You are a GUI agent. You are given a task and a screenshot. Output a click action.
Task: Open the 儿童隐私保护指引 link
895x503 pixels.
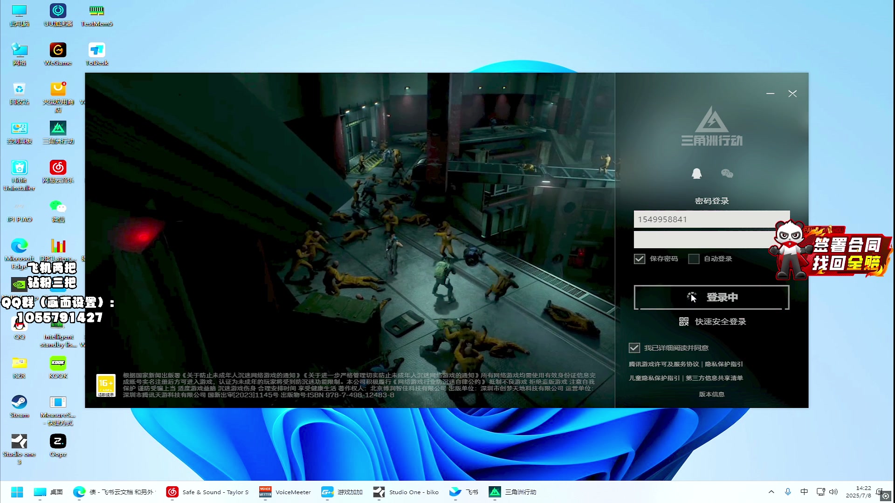pyautogui.click(x=654, y=378)
